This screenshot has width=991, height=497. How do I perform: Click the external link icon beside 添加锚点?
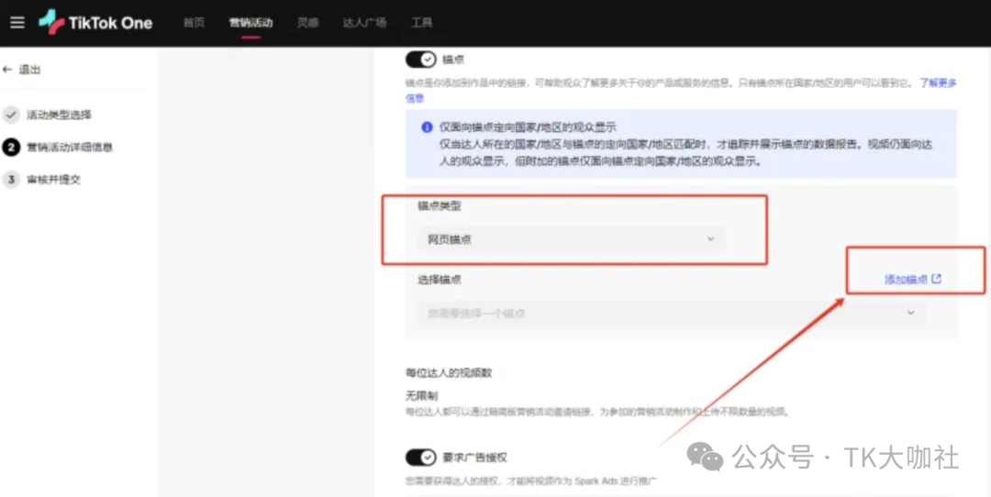[x=936, y=279]
